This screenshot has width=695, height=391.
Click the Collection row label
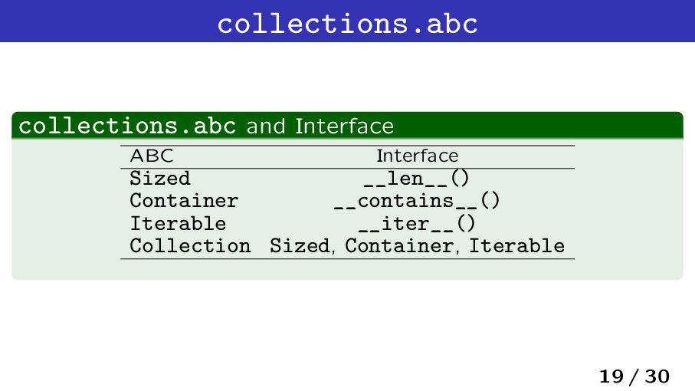[190, 246]
